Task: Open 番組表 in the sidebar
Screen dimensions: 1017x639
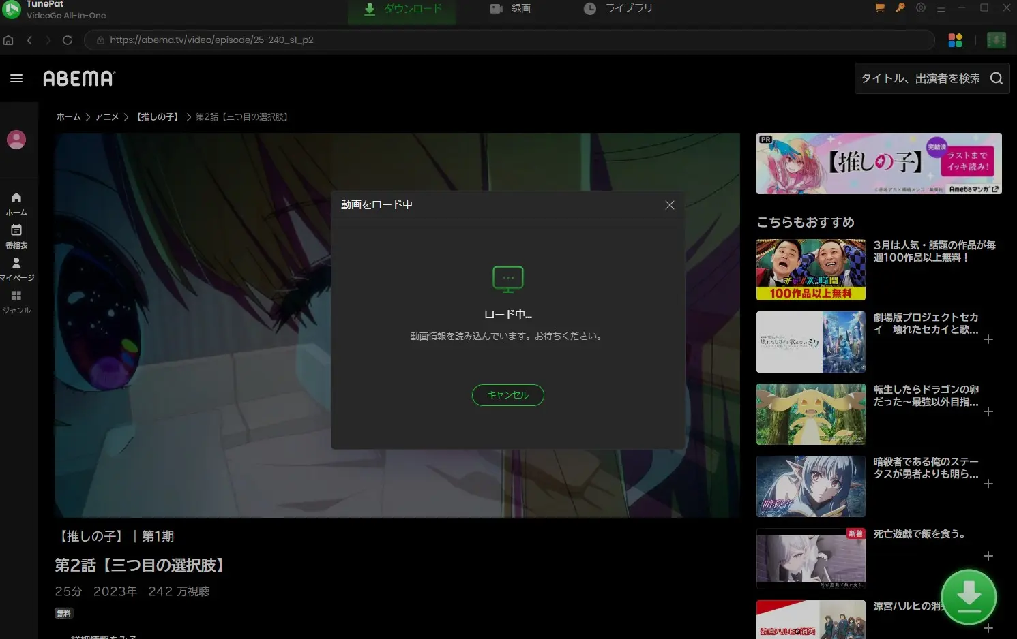Action: coord(16,236)
